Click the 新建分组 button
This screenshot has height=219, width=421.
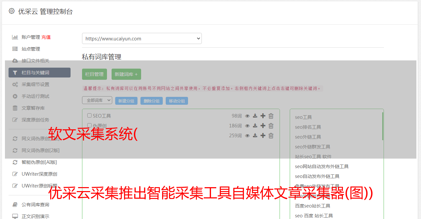126,101
